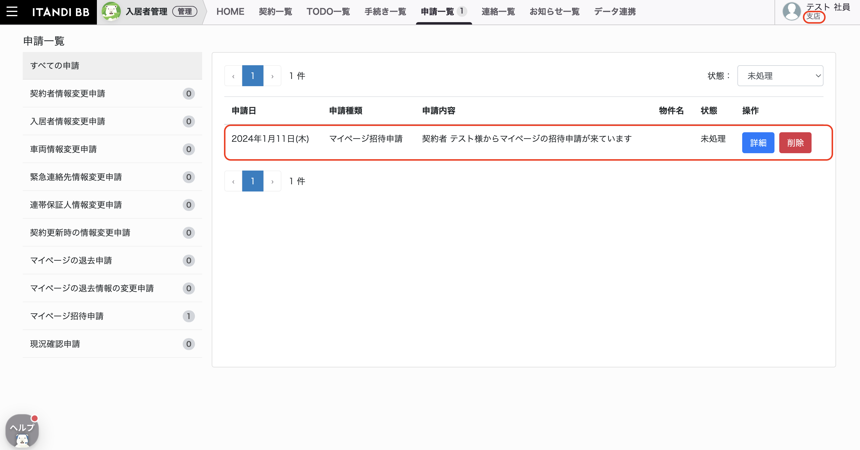Click top pagination next arrow

[272, 76]
